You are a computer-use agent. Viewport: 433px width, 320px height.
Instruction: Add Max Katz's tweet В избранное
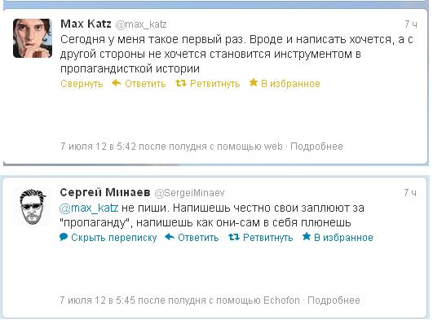point(290,84)
